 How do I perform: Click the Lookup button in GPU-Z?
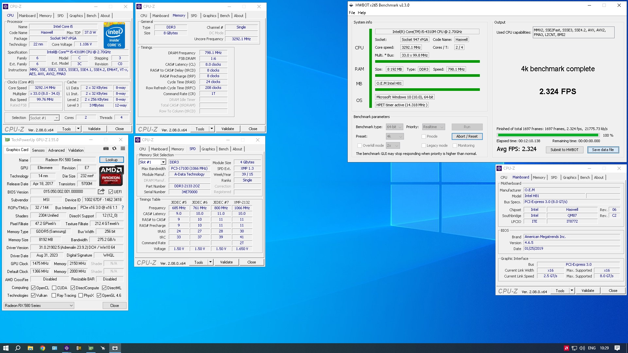coord(112,160)
